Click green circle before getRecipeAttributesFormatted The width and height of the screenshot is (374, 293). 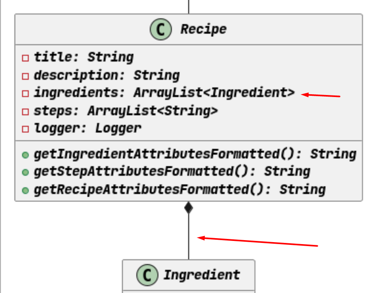point(25,190)
